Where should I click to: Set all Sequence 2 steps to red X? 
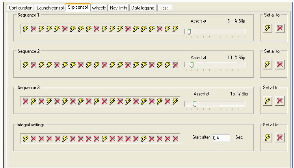click(x=280, y=65)
